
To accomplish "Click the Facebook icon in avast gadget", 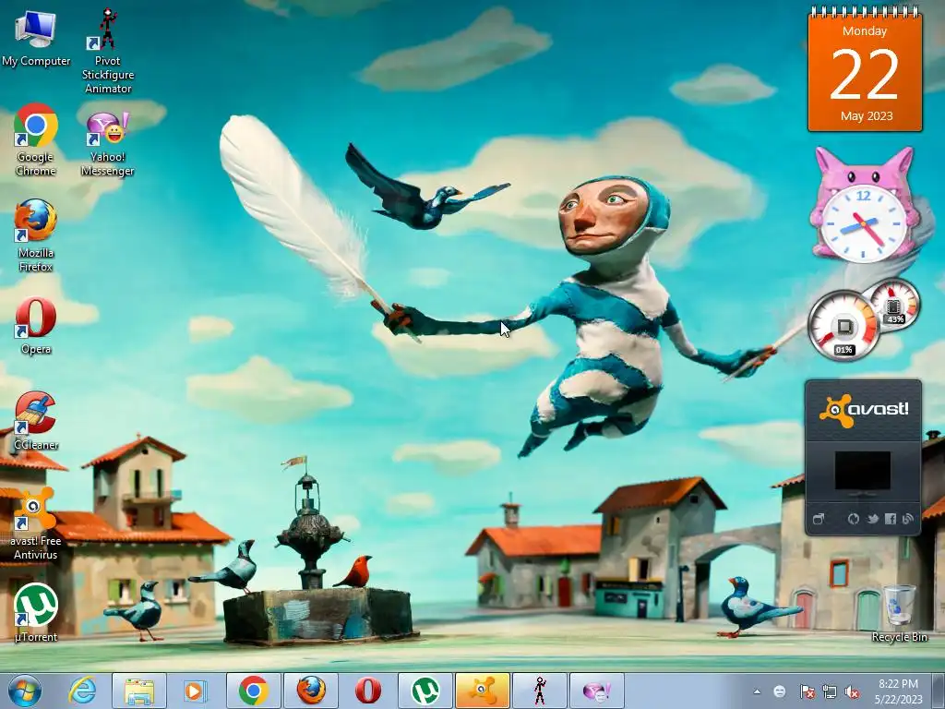I will [891, 519].
